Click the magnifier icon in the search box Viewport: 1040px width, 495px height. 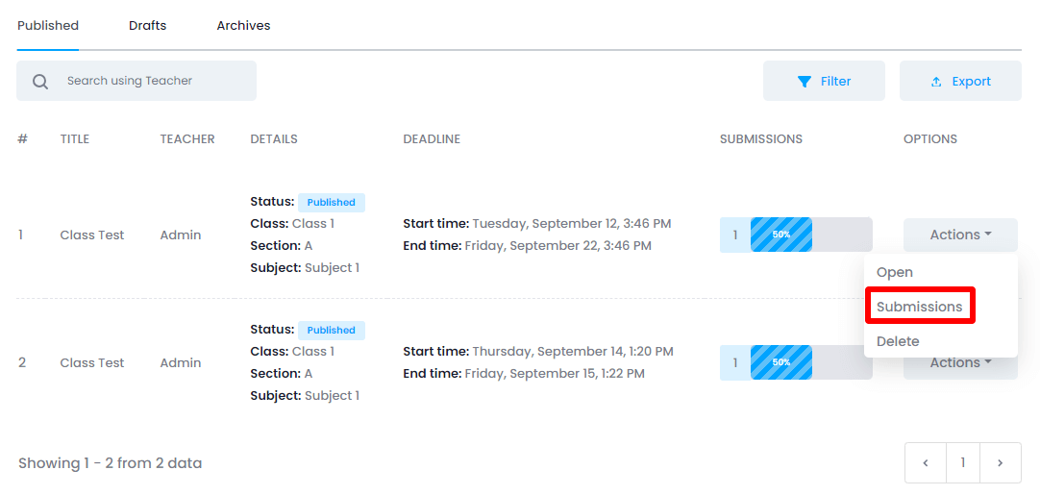(x=40, y=82)
